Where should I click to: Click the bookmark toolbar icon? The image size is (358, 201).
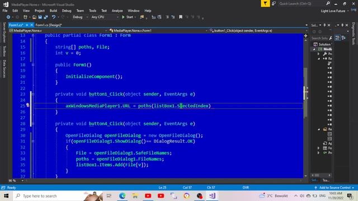click(x=181, y=17)
